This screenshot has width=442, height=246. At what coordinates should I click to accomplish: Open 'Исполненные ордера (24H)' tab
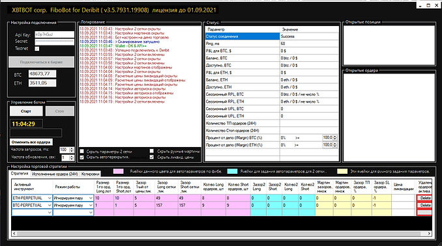tap(55, 174)
